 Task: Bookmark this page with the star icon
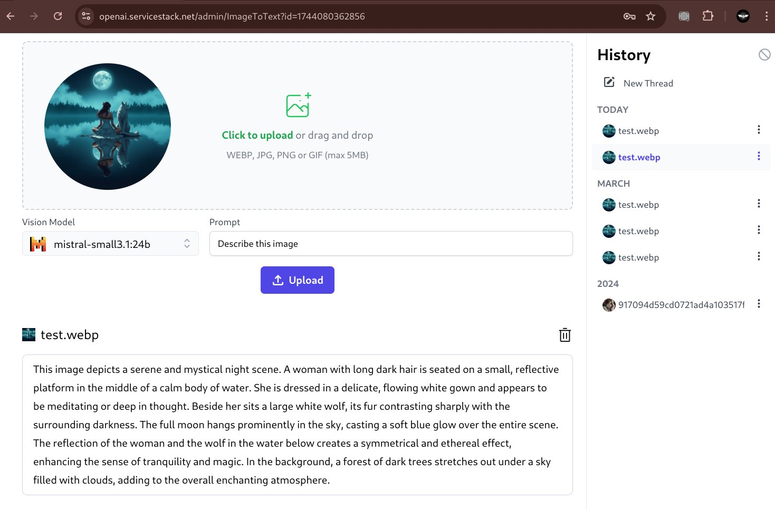(x=650, y=16)
